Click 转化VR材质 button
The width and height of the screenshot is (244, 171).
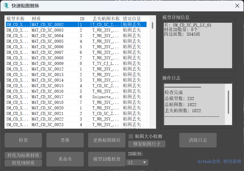tap(23, 163)
